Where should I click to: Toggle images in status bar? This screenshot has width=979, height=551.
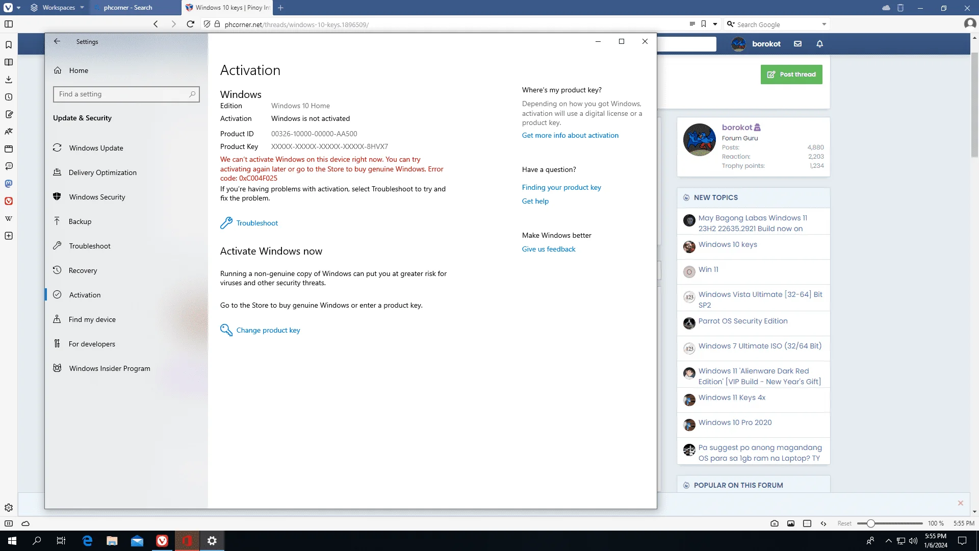pos(791,523)
